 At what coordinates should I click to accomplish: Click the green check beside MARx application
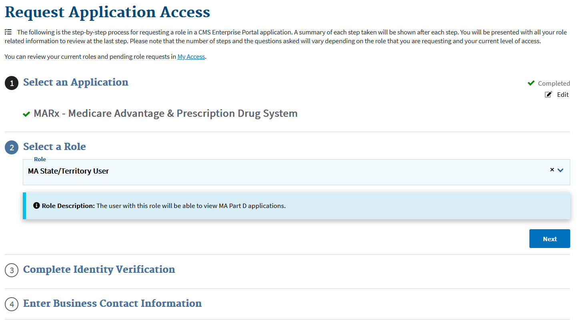pos(26,114)
